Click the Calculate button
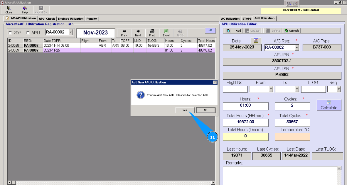 pyautogui.click(x=329, y=105)
